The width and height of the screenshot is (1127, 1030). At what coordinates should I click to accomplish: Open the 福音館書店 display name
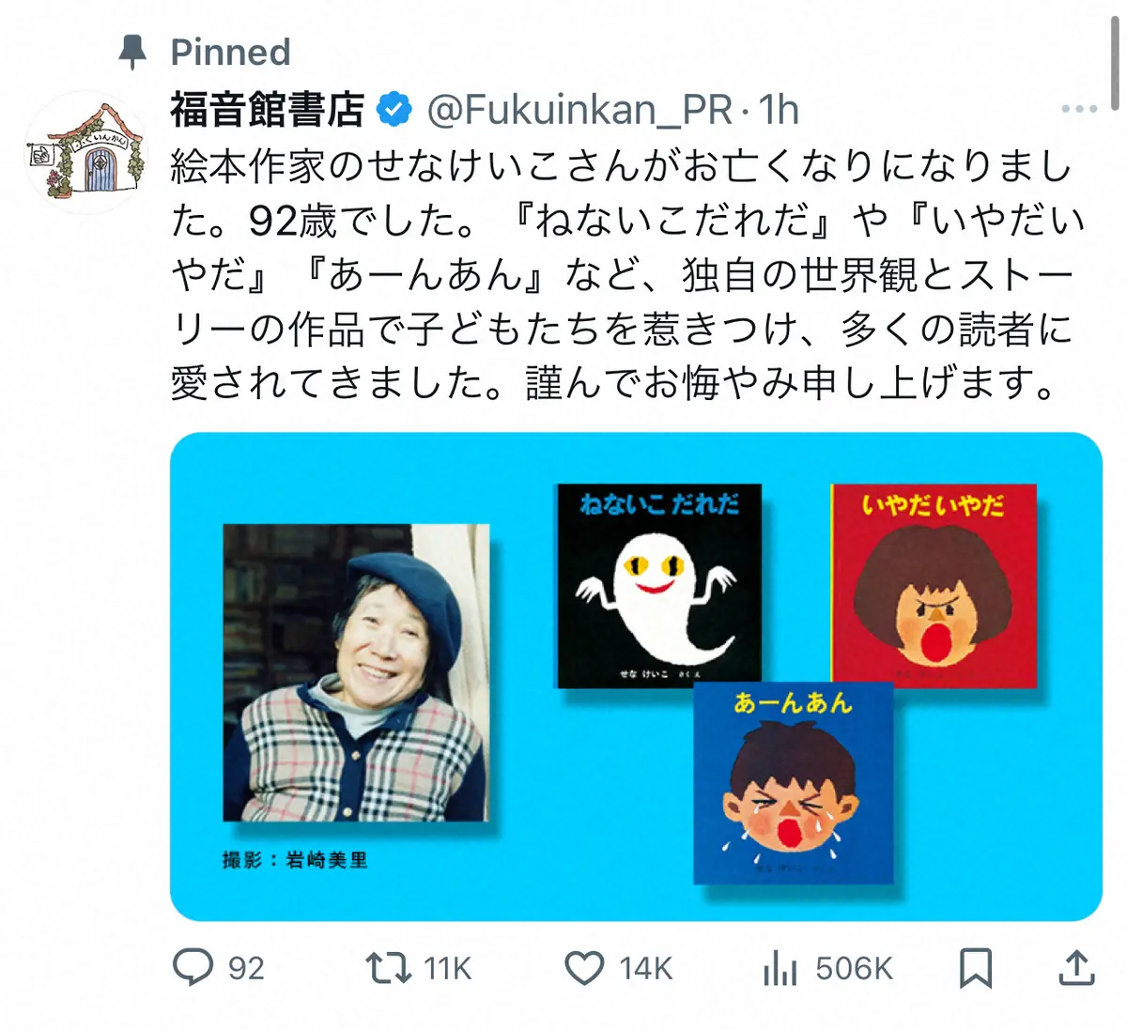[268, 110]
